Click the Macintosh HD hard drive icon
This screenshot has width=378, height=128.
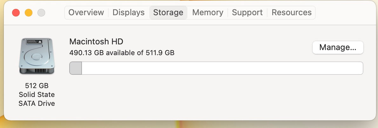(37, 57)
